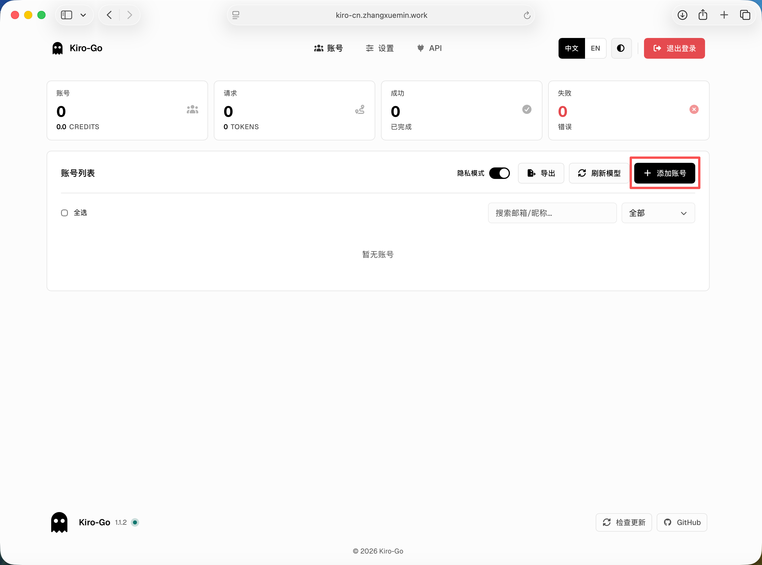
Task: Go forward with Safari forward arrow
Action: pyautogui.click(x=129, y=15)
